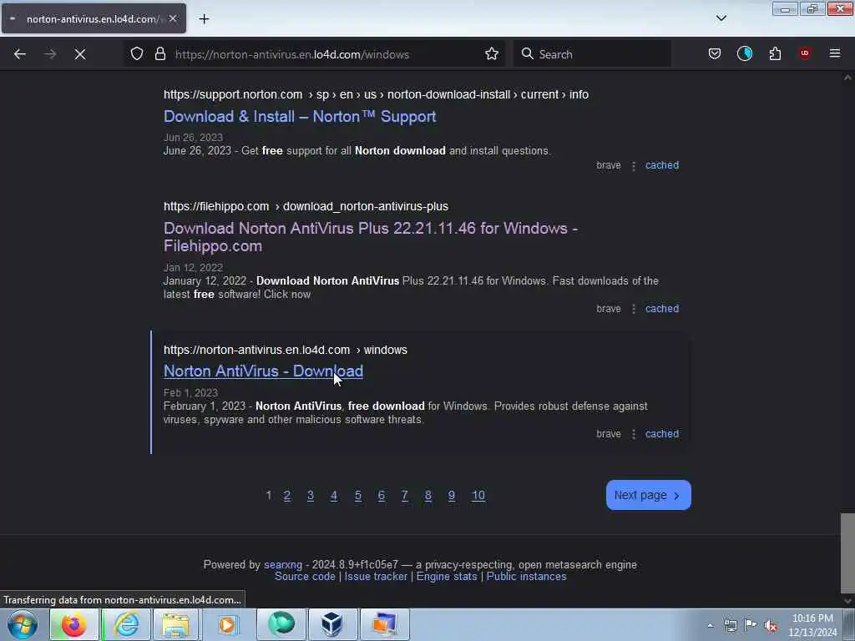The height and width of the screenshot is (641, 855).
Task: Open the blue circular extension icon
Action: pyautogui.click(x=744, y=53)
